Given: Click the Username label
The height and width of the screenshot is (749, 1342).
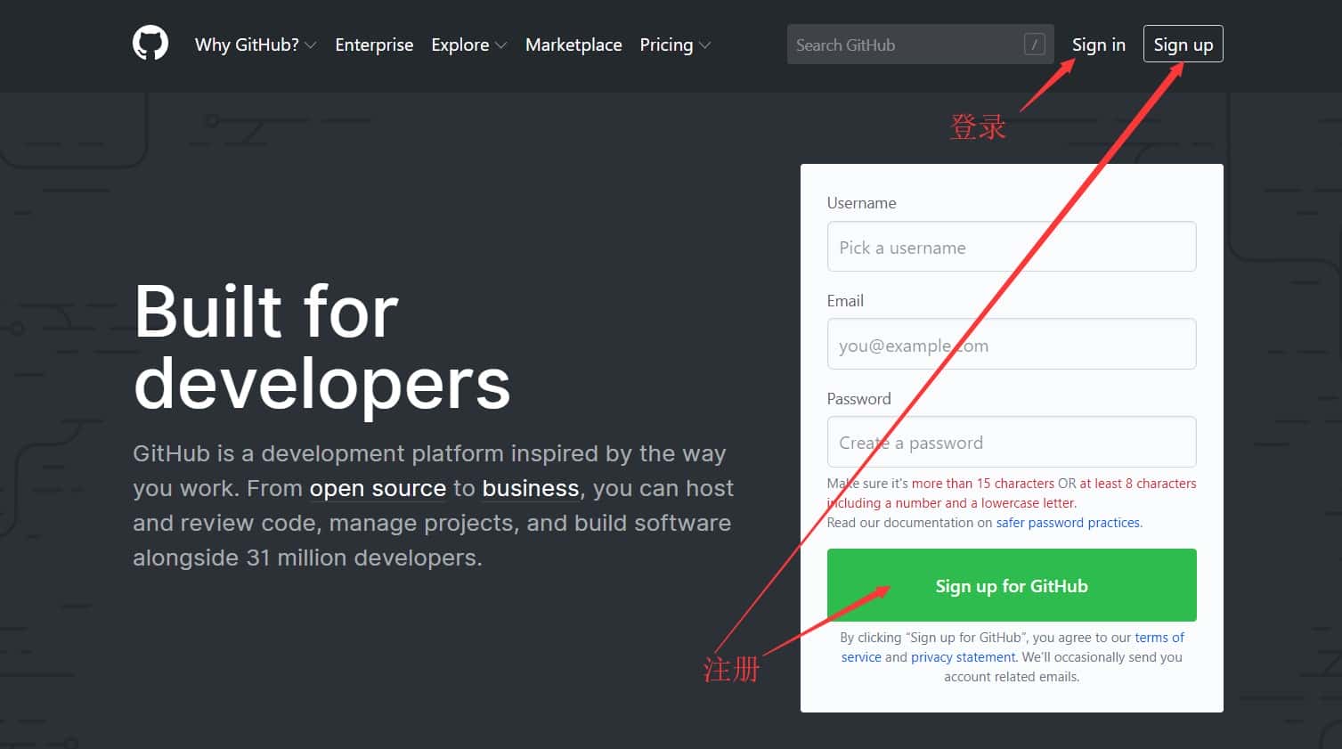Looking at the screenshot, I should point(861,203).
